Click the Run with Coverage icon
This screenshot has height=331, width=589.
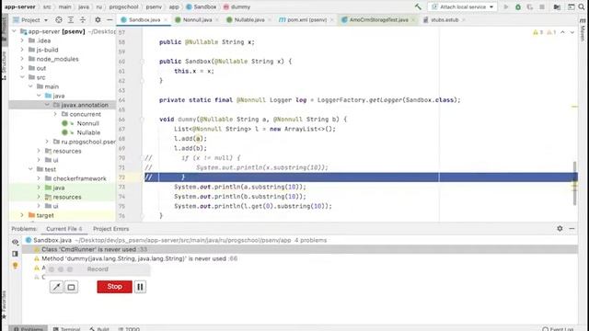point(530,6)
